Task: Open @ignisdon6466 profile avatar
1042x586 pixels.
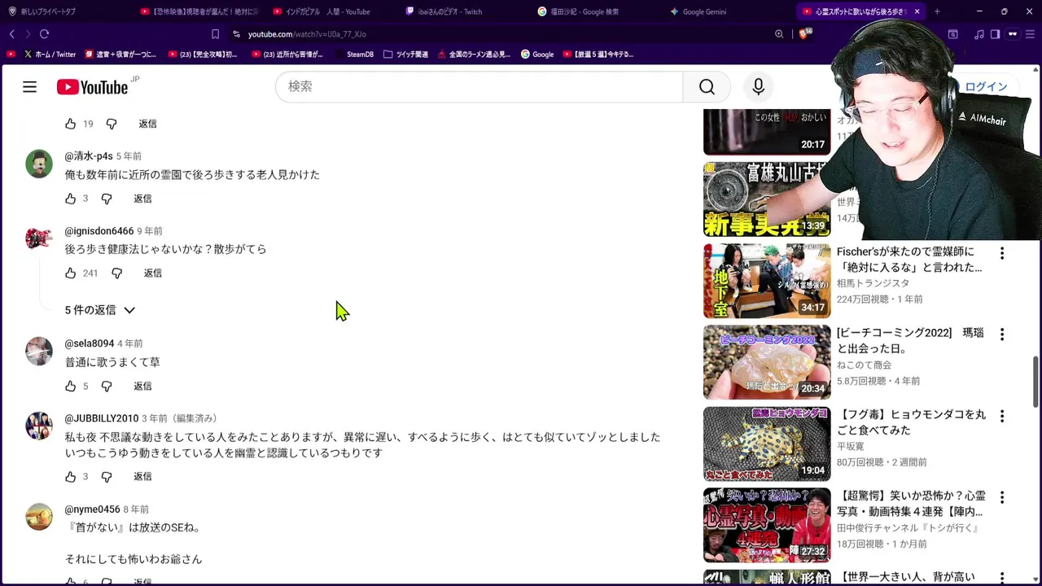Action: [38, 238]
